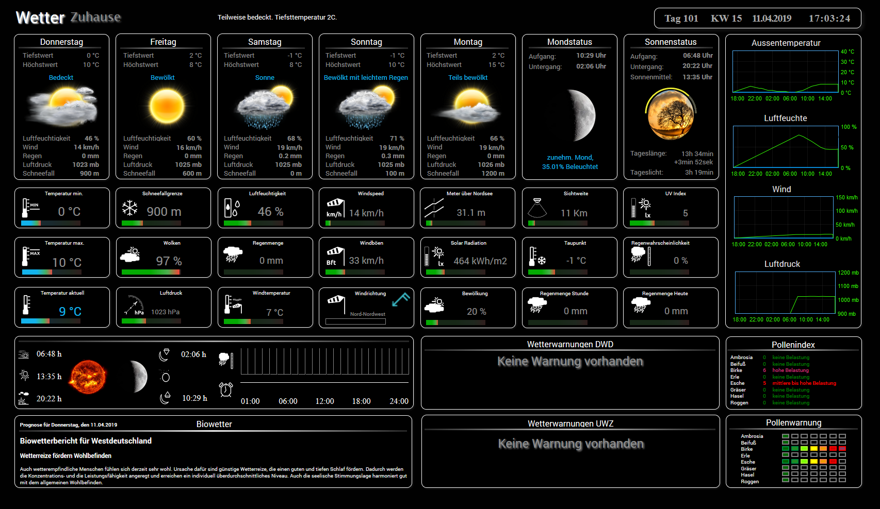Click the Luftfeuchtigkeit droplet icon

(232, 208)
